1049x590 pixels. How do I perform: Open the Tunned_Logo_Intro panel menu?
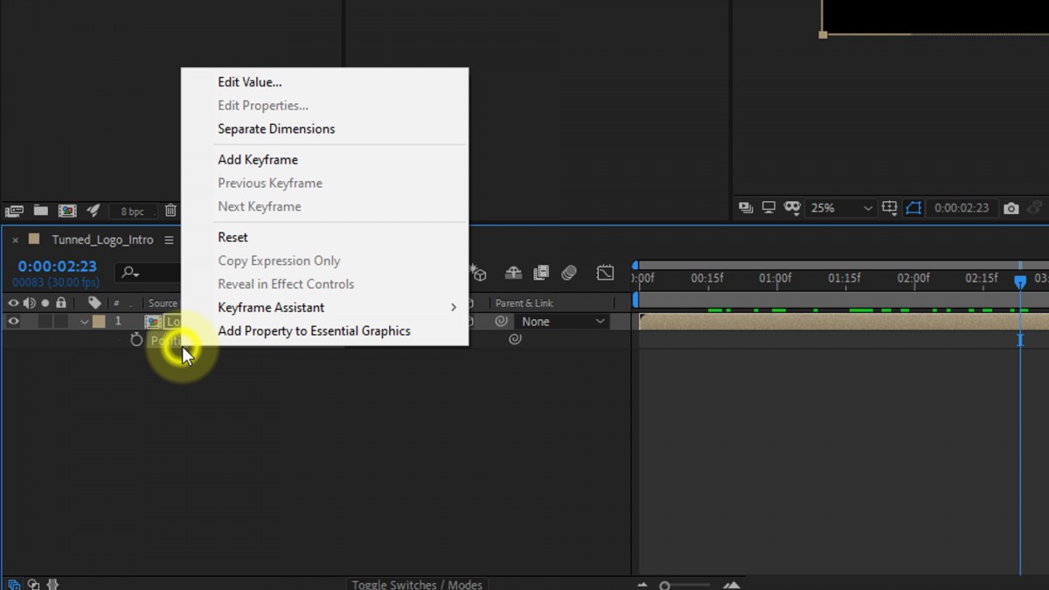click(169, 239)
